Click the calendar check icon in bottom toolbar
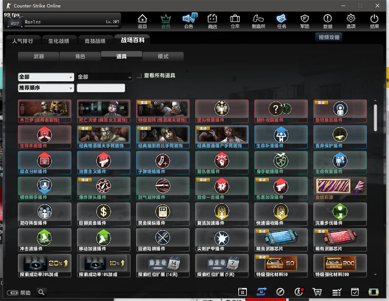This screenshot has width=389, height=301. pyautogui.click(x=355, y=292)
